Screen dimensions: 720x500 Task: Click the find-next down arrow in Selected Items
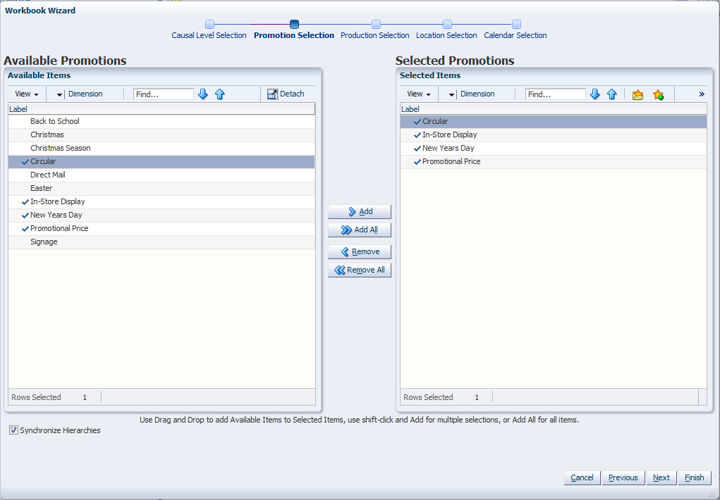click(594, 94)
